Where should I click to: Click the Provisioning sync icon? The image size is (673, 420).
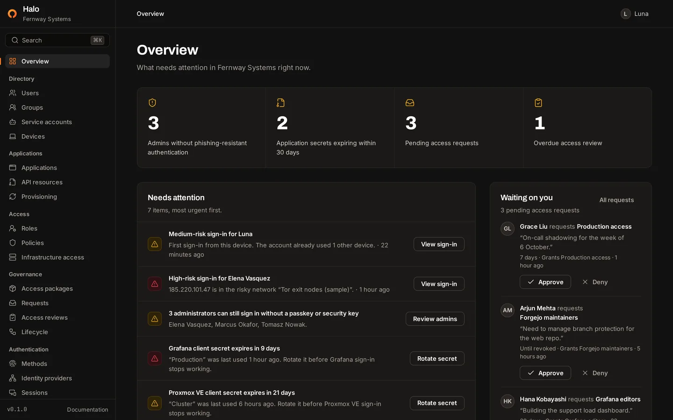[13, 196]
